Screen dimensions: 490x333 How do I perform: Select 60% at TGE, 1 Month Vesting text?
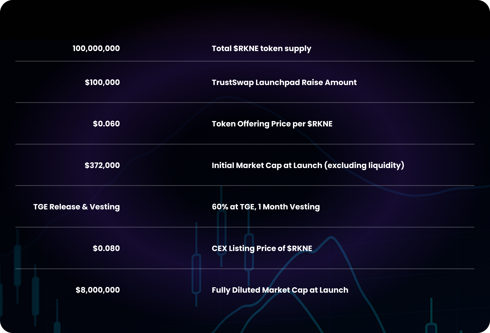point(266,207)
